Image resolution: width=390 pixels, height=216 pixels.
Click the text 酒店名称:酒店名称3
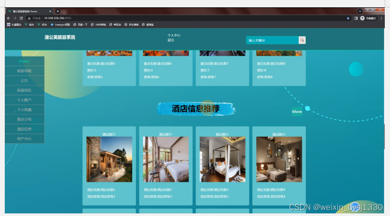pos(214,190)
